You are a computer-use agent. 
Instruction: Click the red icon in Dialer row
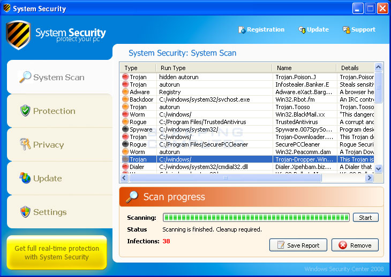(x=125, y=166)
